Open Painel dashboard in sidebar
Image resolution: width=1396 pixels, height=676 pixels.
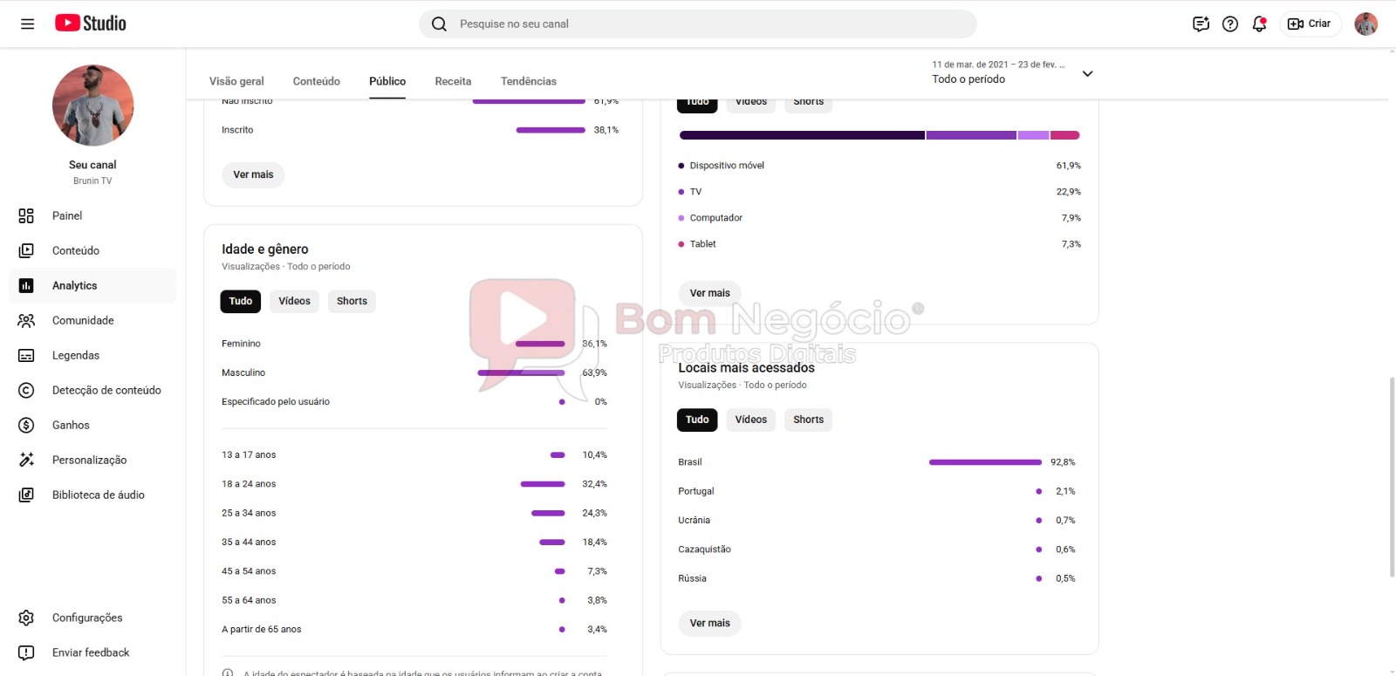(67, 215)
